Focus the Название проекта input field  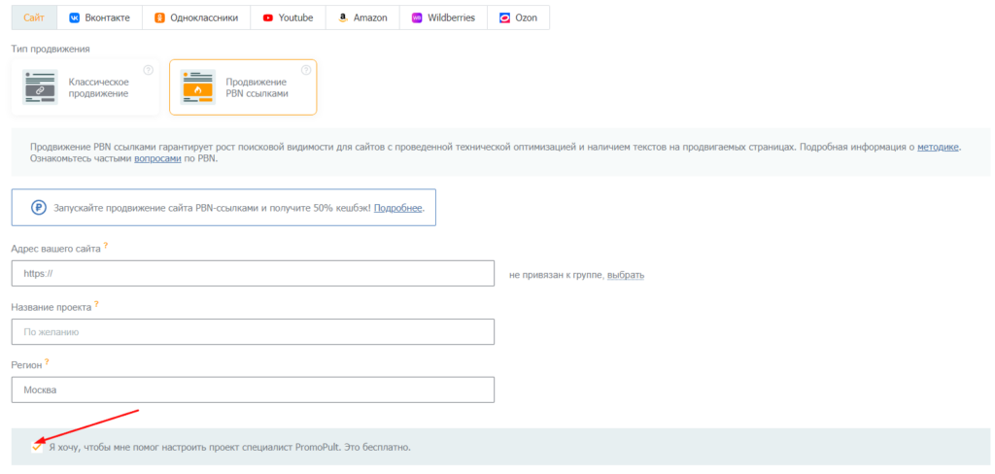tap(253, 331)
